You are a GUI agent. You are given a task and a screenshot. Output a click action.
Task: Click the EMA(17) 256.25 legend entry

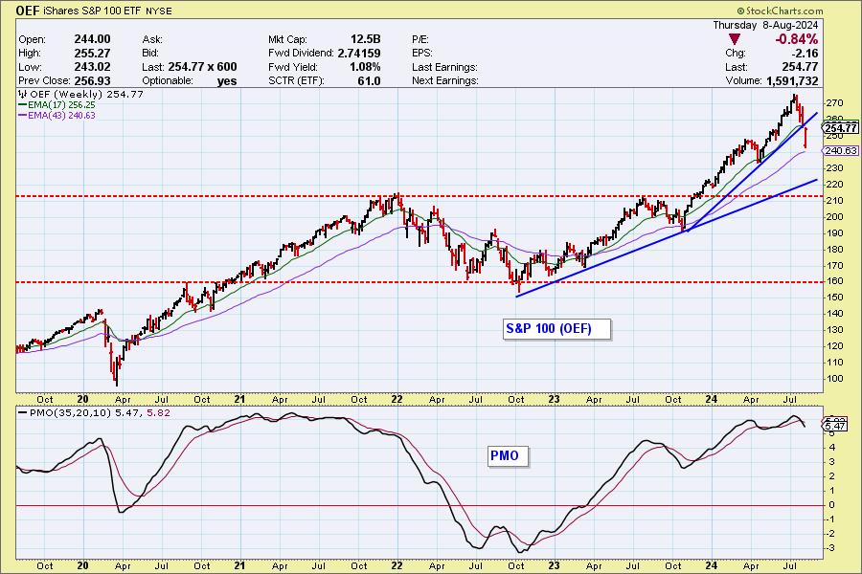tap(61, 105)
